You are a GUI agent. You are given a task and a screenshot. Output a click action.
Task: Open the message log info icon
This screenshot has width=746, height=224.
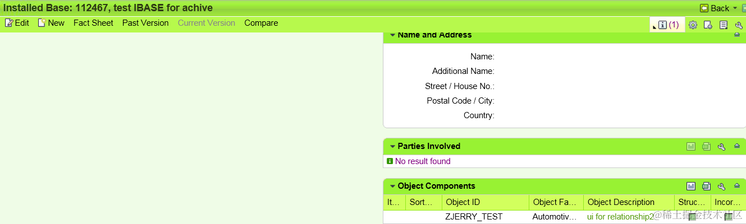[662, 25]
